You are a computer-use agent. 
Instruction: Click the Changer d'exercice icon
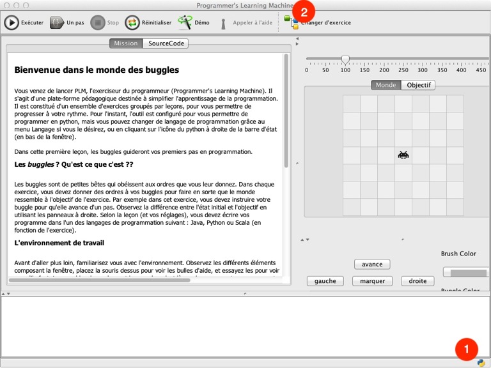click(292, 22)
